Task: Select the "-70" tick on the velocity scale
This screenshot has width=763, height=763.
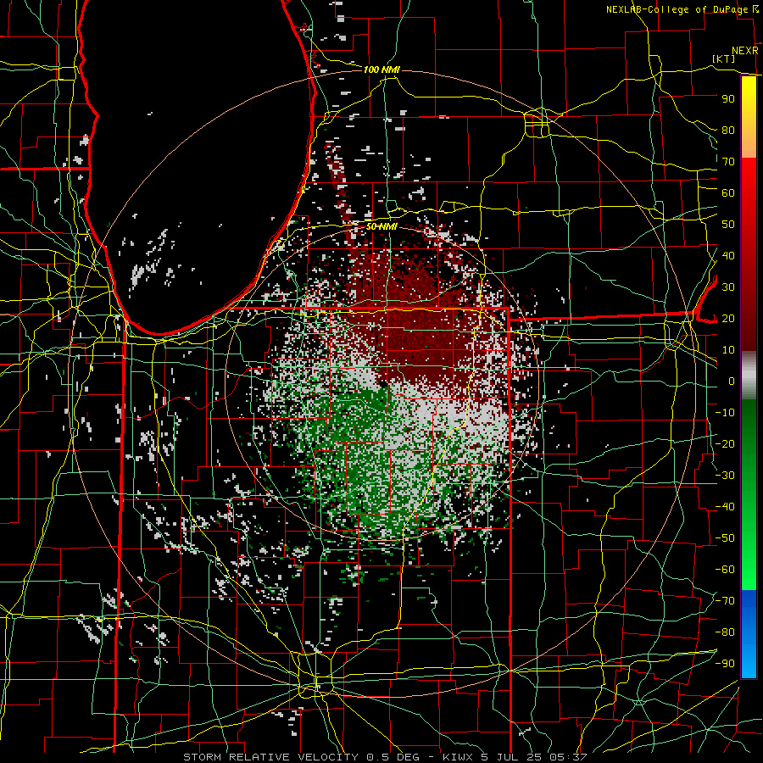Action: pyautogui.click(x=725, y=601)
